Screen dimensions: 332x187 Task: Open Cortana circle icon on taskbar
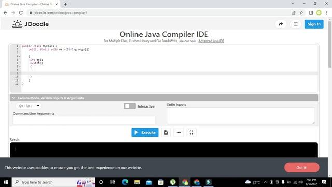coord(101,182)
